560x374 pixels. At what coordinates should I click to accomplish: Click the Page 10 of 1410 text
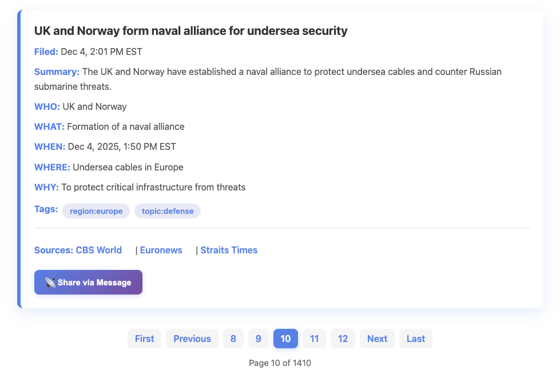280,363
